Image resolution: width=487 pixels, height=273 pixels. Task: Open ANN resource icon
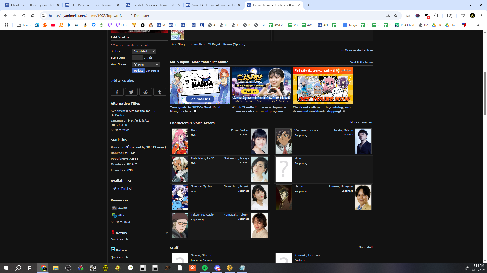click(x=114, y=215)
